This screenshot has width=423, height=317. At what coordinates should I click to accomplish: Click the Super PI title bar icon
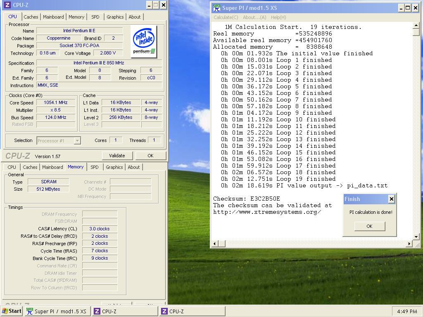(x=216, y=8)
